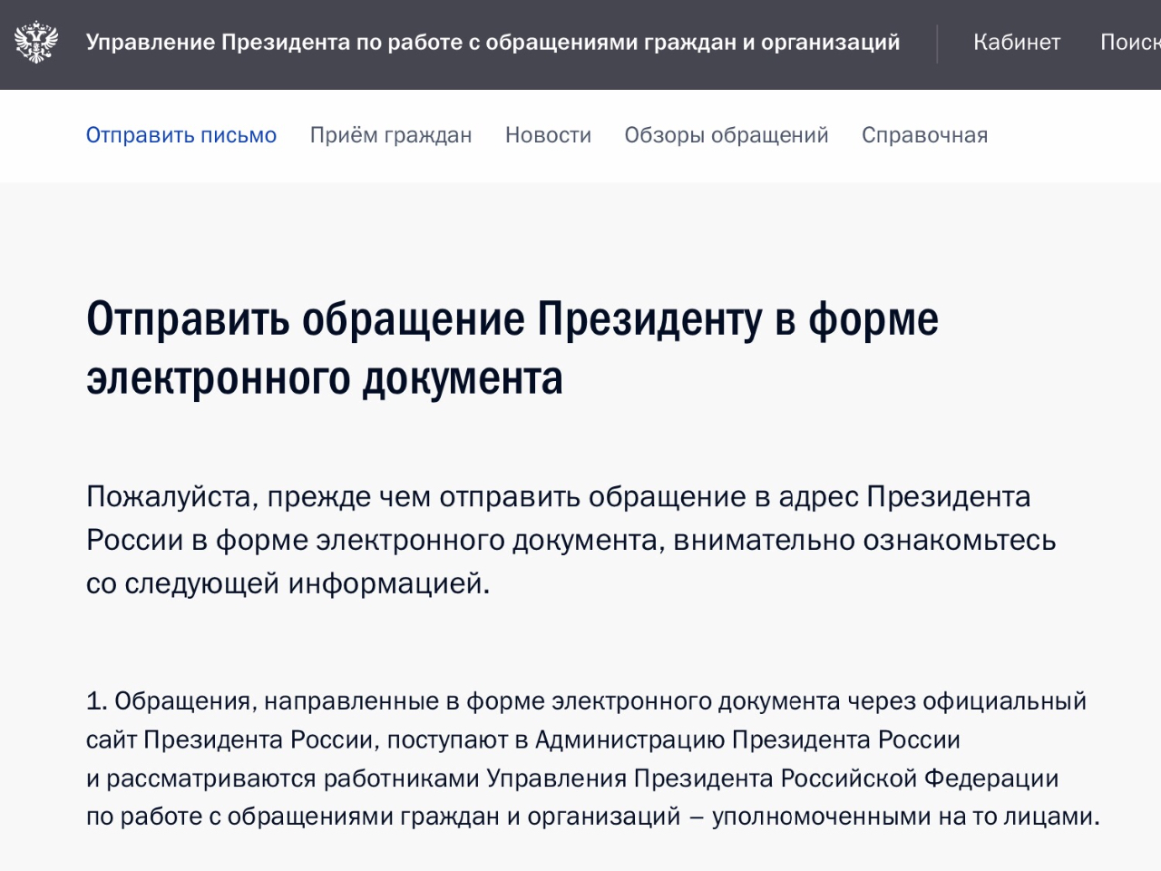This screenshot has width=1161, height=871.
Task: Click the heading's second line "электронного документа"
Action: 324,378
